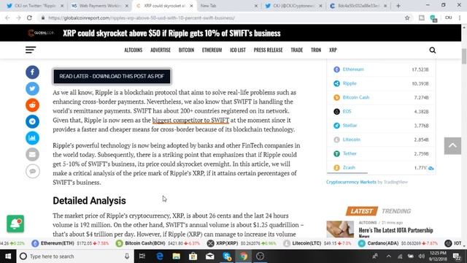Viewport: 467px width, 263px height.
Task: Open BITCOIN navigation item
Action: tap(187, 50)
